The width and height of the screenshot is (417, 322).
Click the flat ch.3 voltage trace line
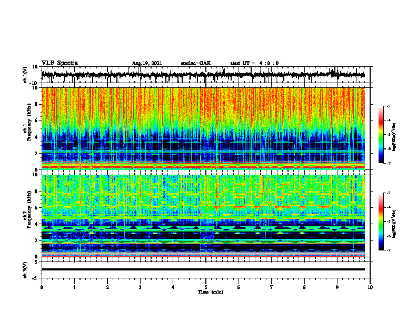pyautogui.click(x=203, y=269)
